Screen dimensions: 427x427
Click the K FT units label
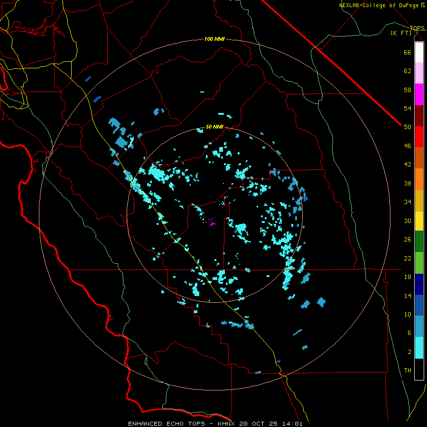click(x=401, y=33)
